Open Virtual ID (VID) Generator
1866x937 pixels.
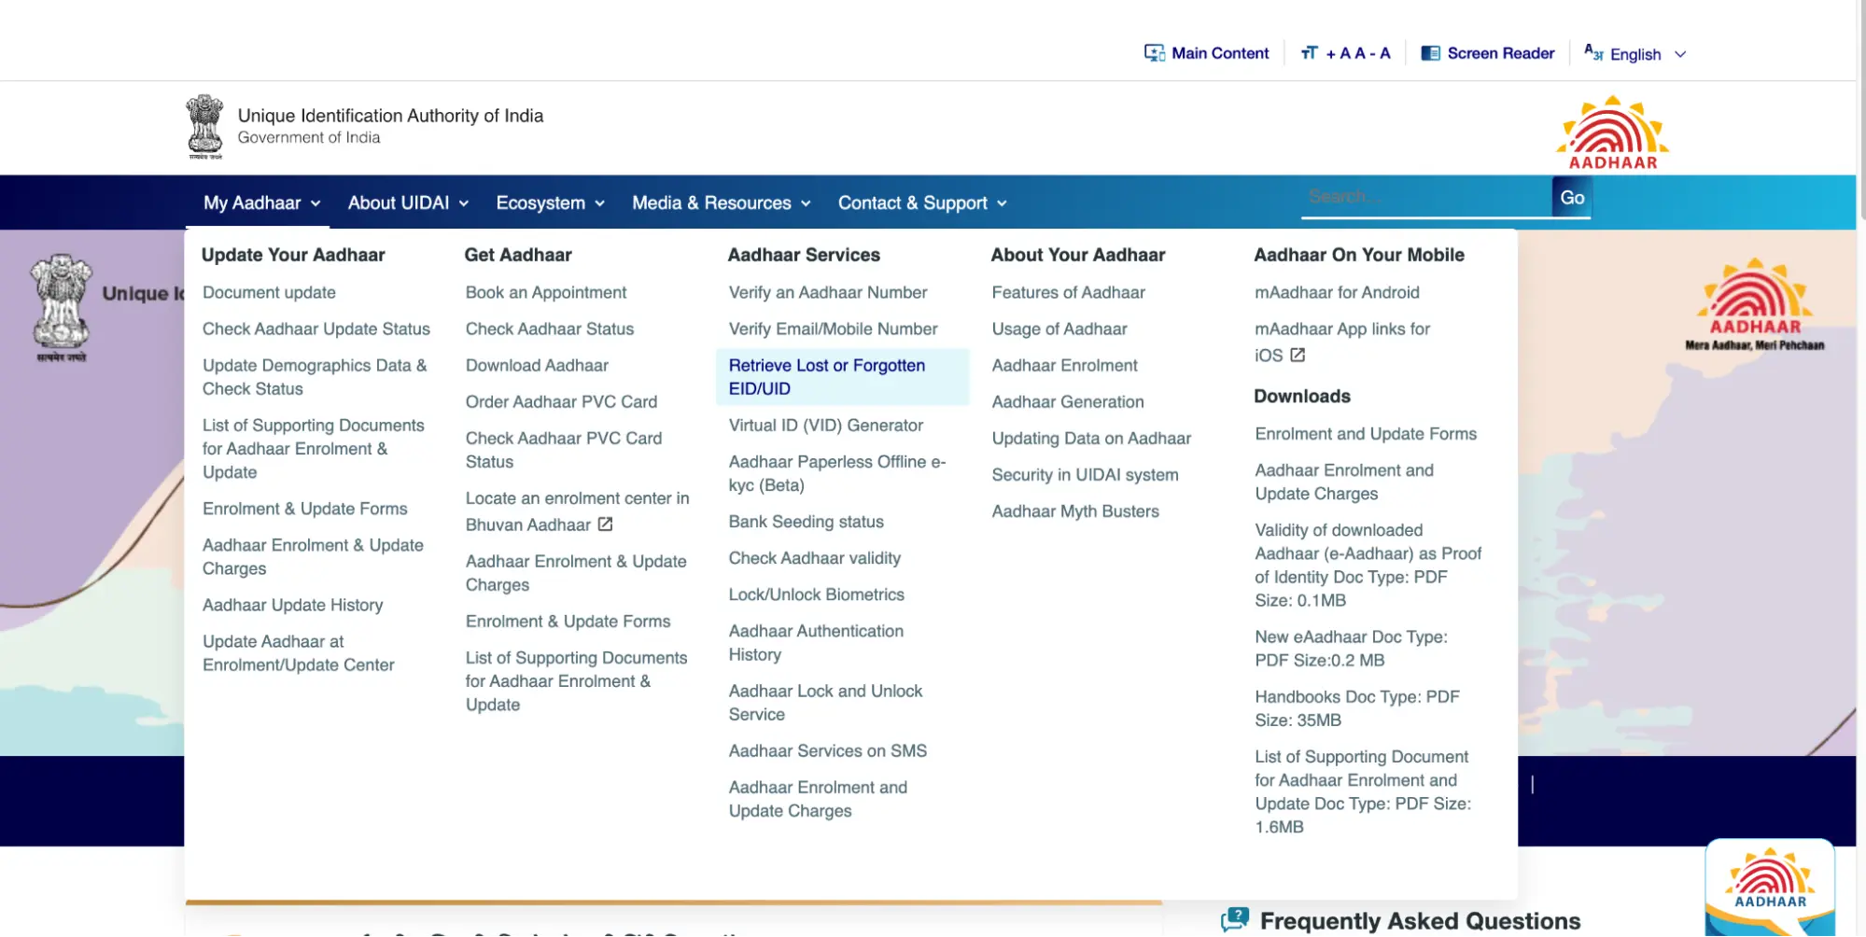tap(825, 425)
